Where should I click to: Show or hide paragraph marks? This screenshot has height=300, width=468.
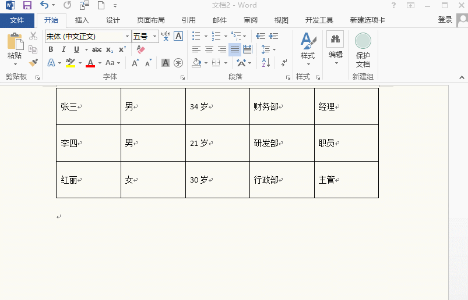tap(284, 63)
